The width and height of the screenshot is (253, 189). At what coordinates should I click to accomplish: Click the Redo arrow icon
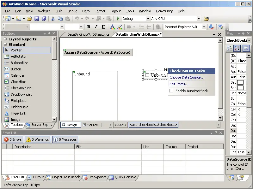(87, 19)
